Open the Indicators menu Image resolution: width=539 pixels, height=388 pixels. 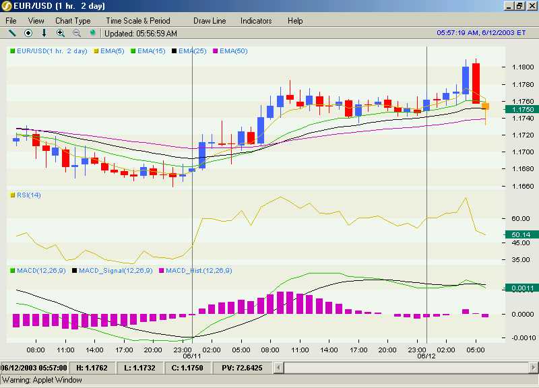pos(256,21)
